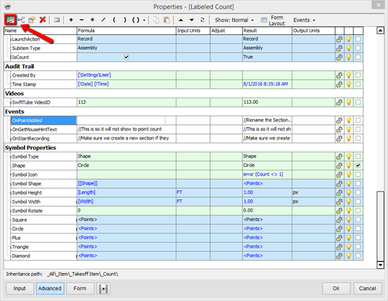Switch to the Form tab
Viewport: 388px width, 301px height.
(80, 288)
